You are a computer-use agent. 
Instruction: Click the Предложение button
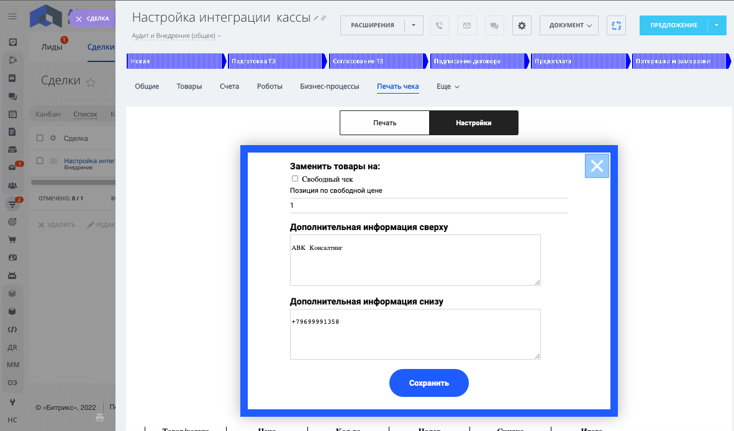(x=674, y=25)
